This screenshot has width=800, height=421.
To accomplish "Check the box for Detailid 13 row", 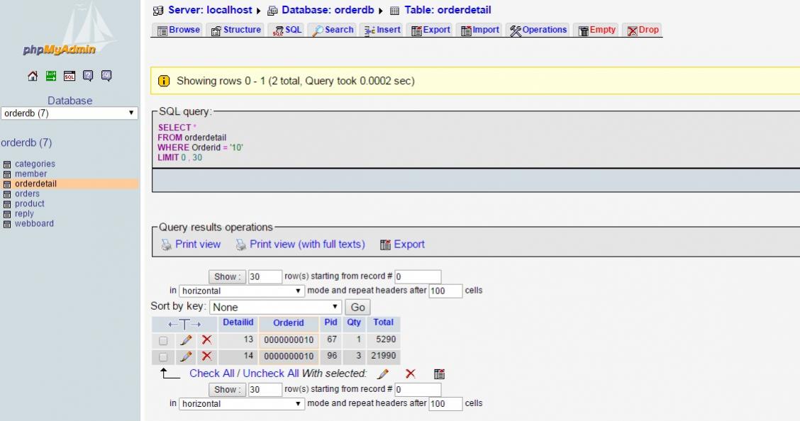I will (x=164, y=340).
